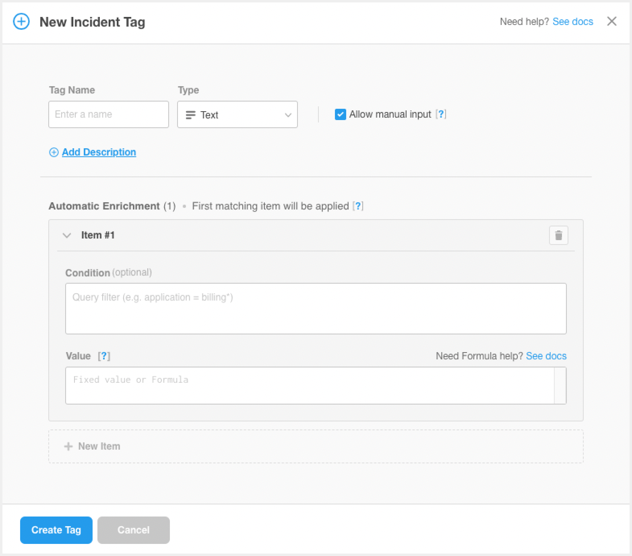Click the help icon next to Allow manual input
The width and height of the screenshot is (632, 556).
tap(441, 114)
